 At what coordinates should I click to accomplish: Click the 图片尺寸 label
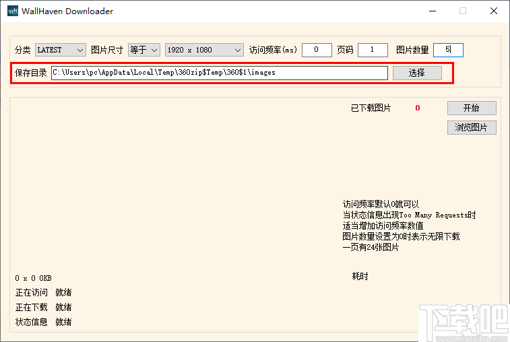[107, 50]
